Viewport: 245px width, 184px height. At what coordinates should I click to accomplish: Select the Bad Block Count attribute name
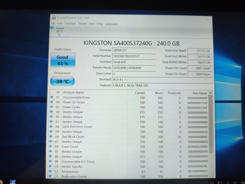[x=73, y=137]
